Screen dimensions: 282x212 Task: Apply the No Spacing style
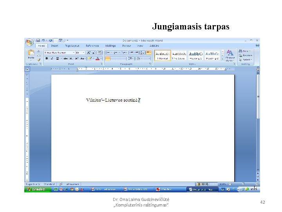179,55
